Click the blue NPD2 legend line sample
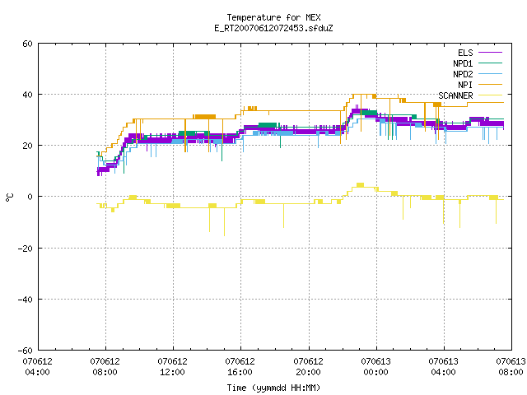The height and width of the screenshot is (395, 527). (490, 73)
